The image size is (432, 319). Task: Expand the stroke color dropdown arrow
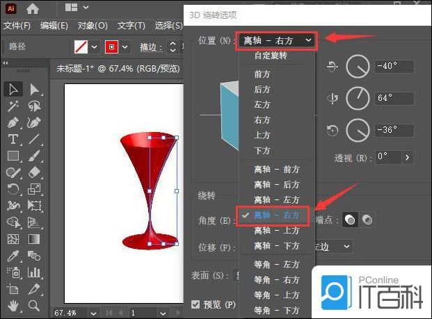(x=125, y=47)
